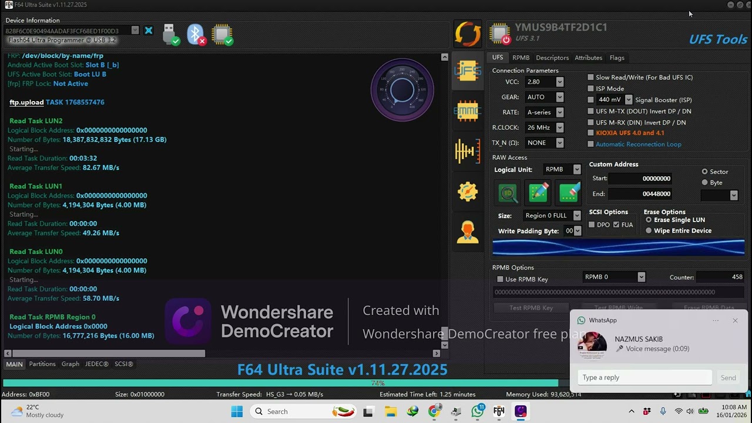
Task: Check UFS M-TX (DOUT) Invert DP / DN
Action: pyautogui.click(x=591, y=111)
